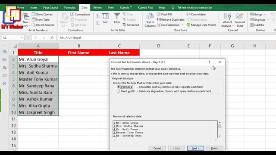Click the select all corner triangle
Screen dimensions: 276x155
(15, 46)
